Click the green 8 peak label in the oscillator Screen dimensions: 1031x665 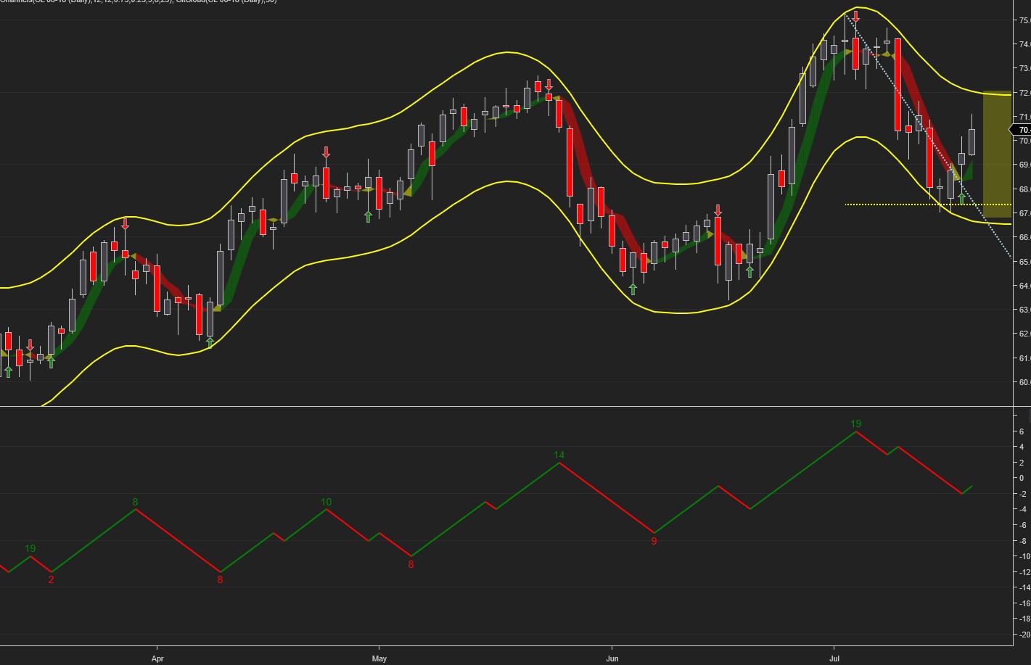[135, 502]
